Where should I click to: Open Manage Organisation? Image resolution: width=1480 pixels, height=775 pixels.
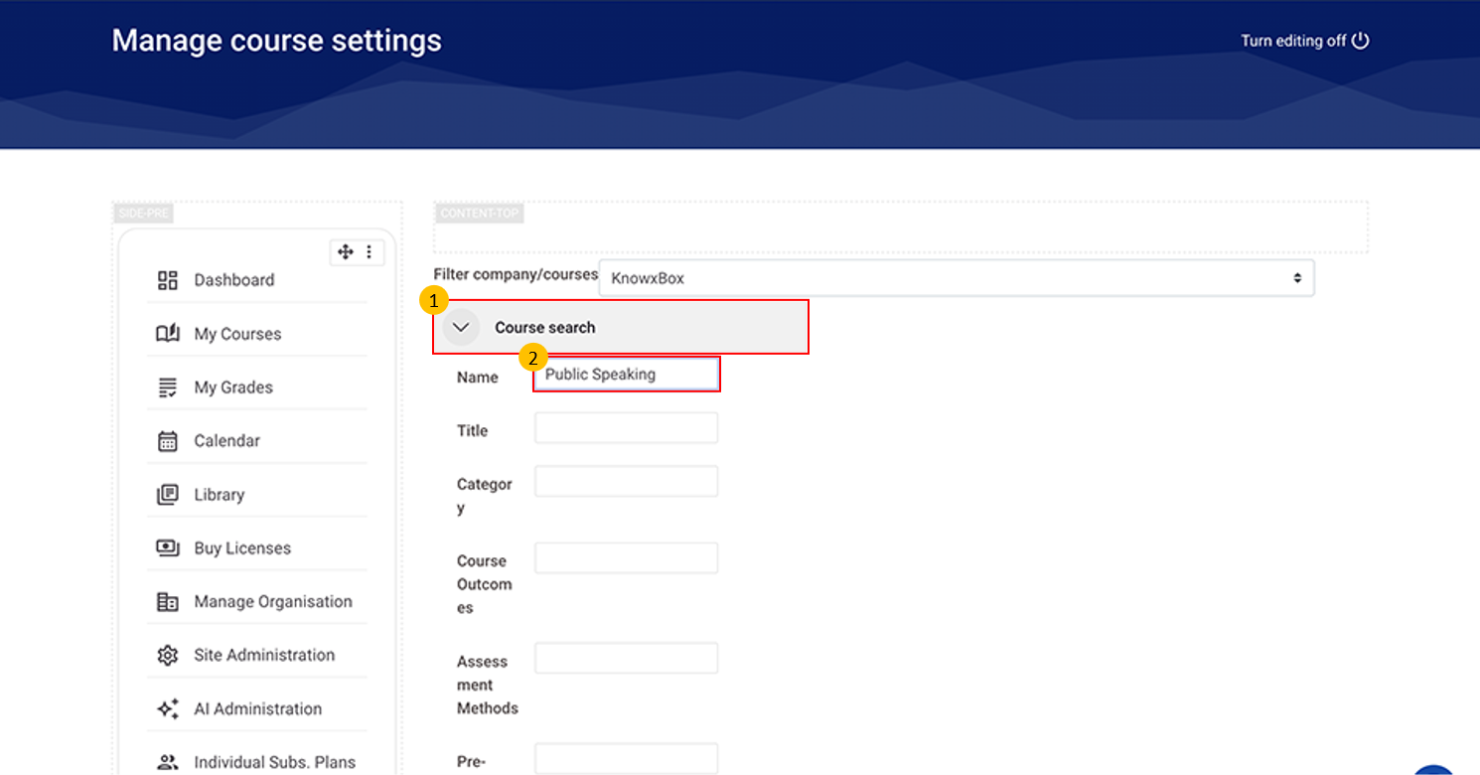[x=273, y=602]
